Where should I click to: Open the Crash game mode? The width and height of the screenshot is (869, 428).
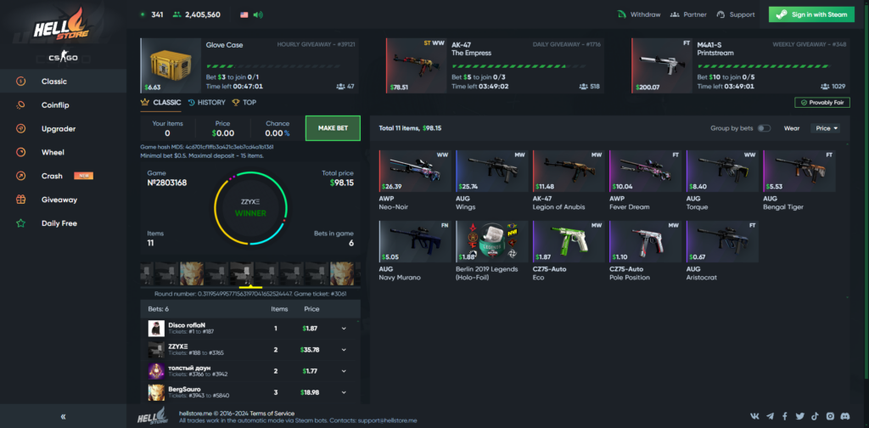tap(63, 176)
